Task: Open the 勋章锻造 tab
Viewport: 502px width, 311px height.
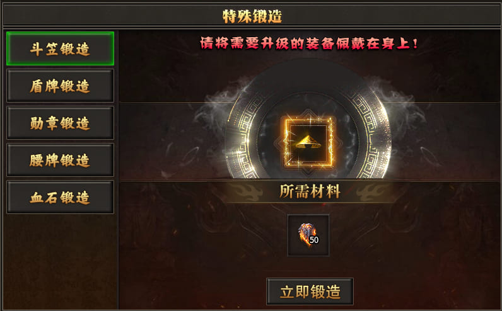Action: pyautogui.click(x=60, y=123)
